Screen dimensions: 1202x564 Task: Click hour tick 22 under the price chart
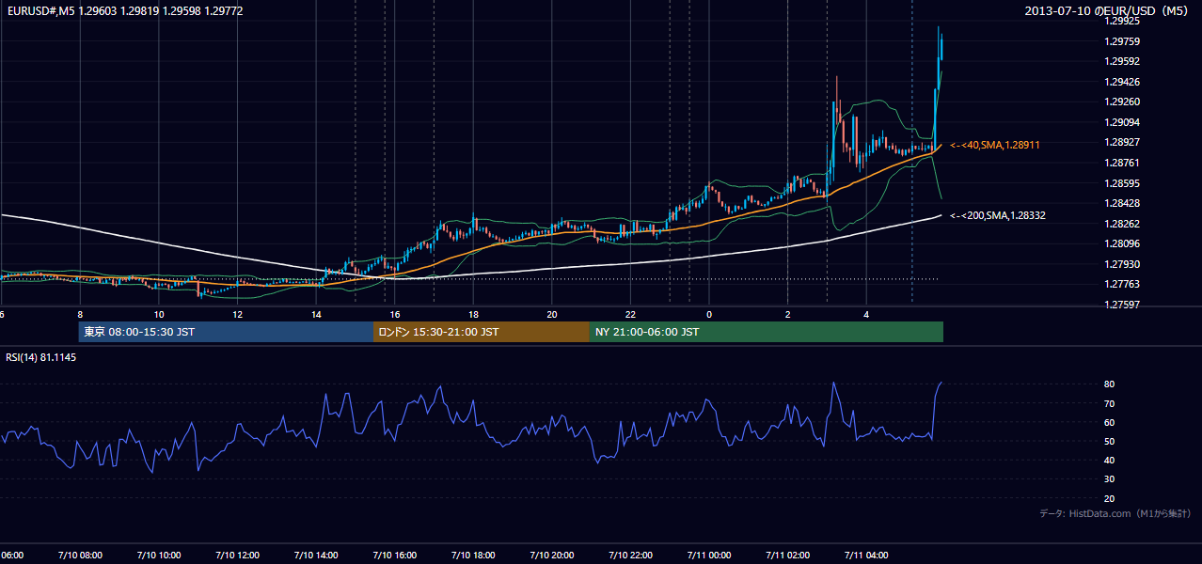(x=630, y=314)
